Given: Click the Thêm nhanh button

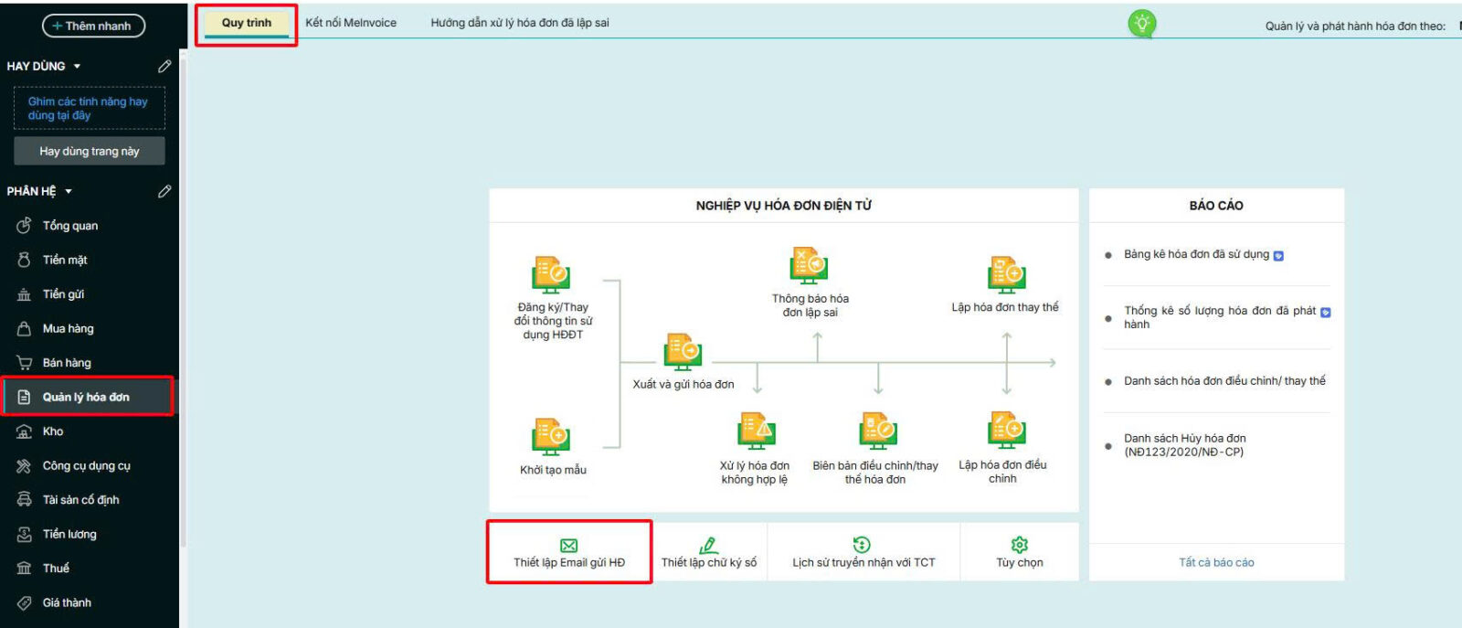Looking at the screenshot, I should pyautogui.click(x=93, y=26).
